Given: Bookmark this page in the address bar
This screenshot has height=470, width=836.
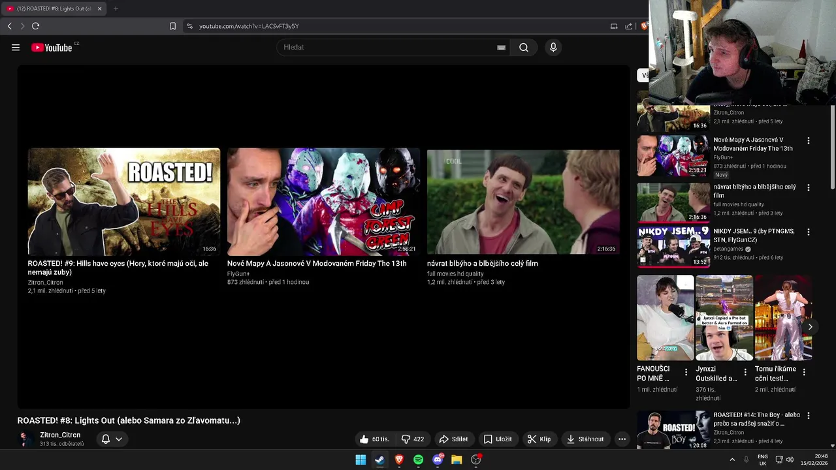Looking at the screenshot, I should [172, 26].
